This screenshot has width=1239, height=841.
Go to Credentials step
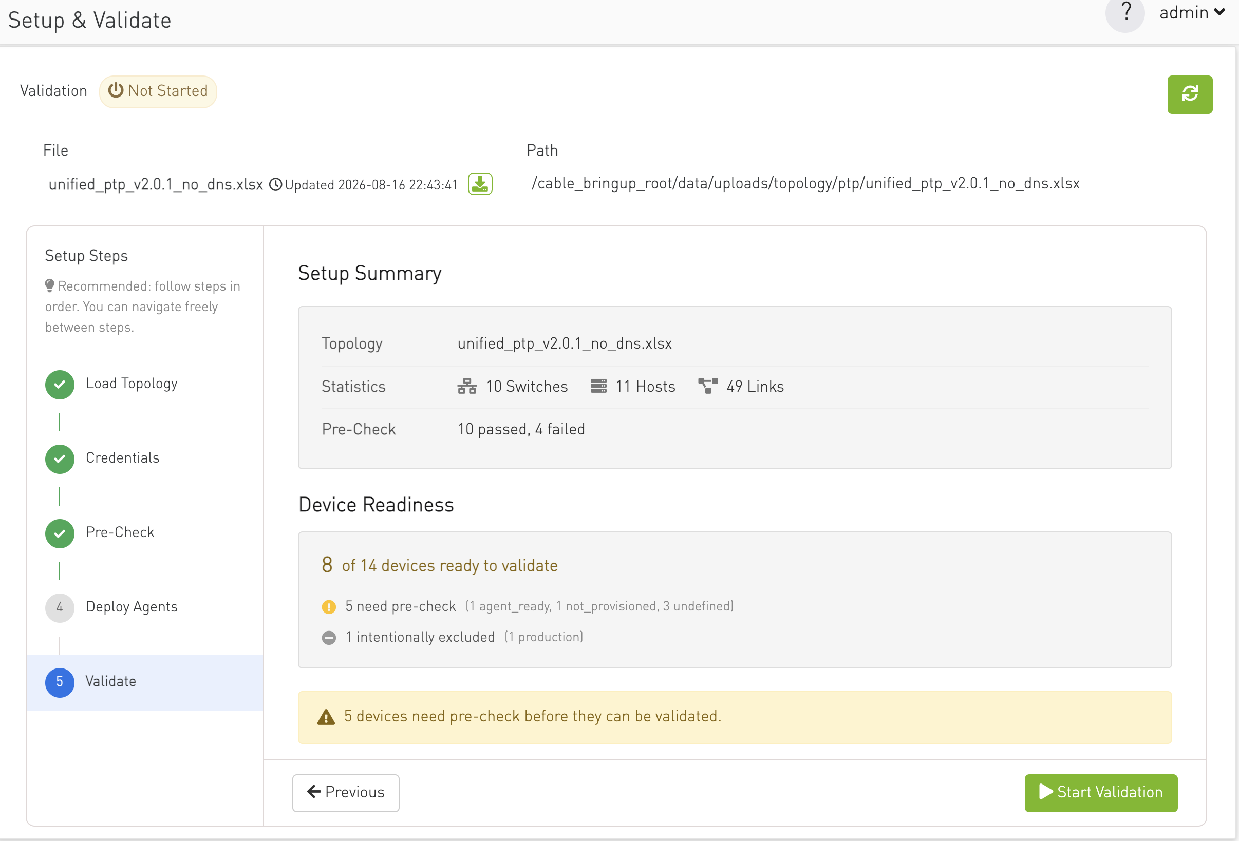123,458
